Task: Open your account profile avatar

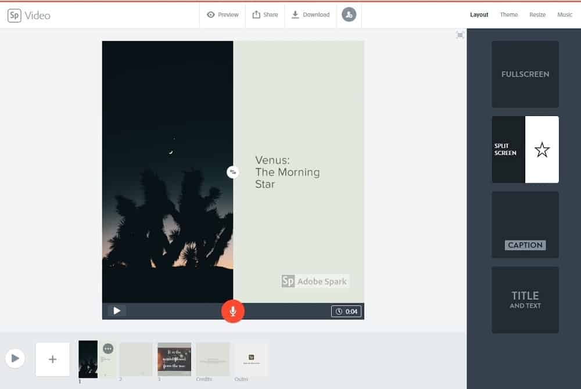Action: pos(349,15)
